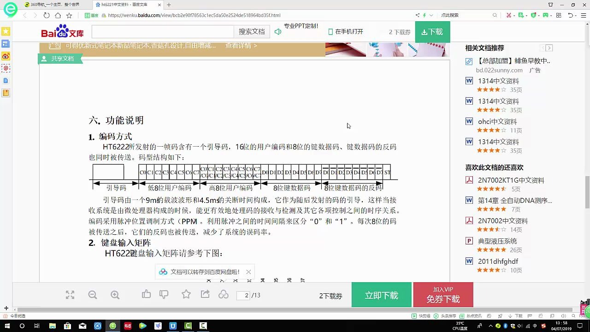590x332 pixels.
Task: Open the green game center icon
Action: [545, 15]
